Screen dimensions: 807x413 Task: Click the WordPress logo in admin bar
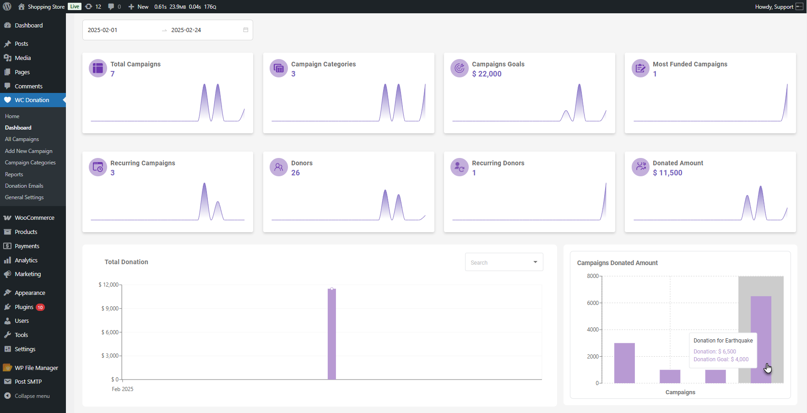click(7, 6)
